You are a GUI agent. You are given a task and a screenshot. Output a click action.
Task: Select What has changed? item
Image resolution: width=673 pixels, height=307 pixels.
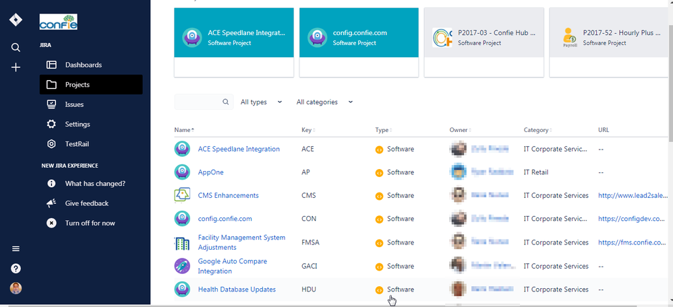click(x=91, y=184)
